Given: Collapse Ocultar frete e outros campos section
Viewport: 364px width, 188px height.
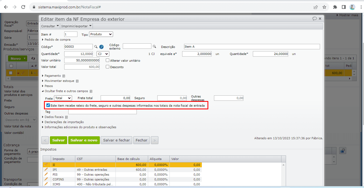Looking at the screenshot, I should tap(65, 91).
